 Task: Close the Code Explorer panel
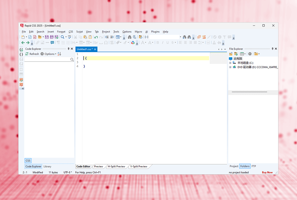coord(72,49)
